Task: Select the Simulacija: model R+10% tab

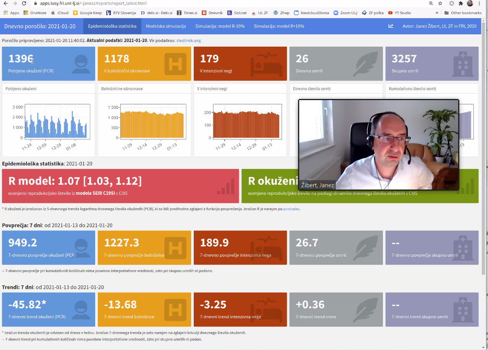Action: coord(279,26)
